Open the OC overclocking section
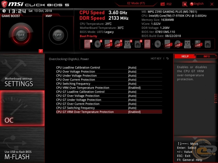The height and width of the screenshot is (163, 218). pyautogui.click(x=22, y=108)
